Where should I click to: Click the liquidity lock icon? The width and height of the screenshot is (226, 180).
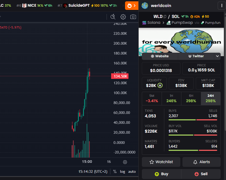160,85
